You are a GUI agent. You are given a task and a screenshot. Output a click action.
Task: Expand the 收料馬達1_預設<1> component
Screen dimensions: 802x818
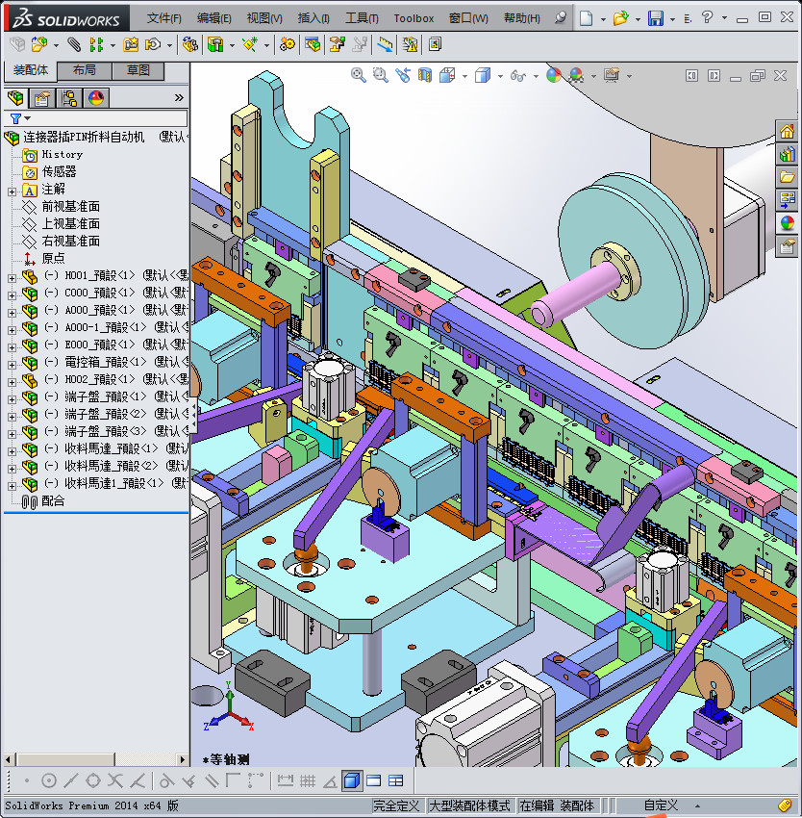tap(12, 486)
